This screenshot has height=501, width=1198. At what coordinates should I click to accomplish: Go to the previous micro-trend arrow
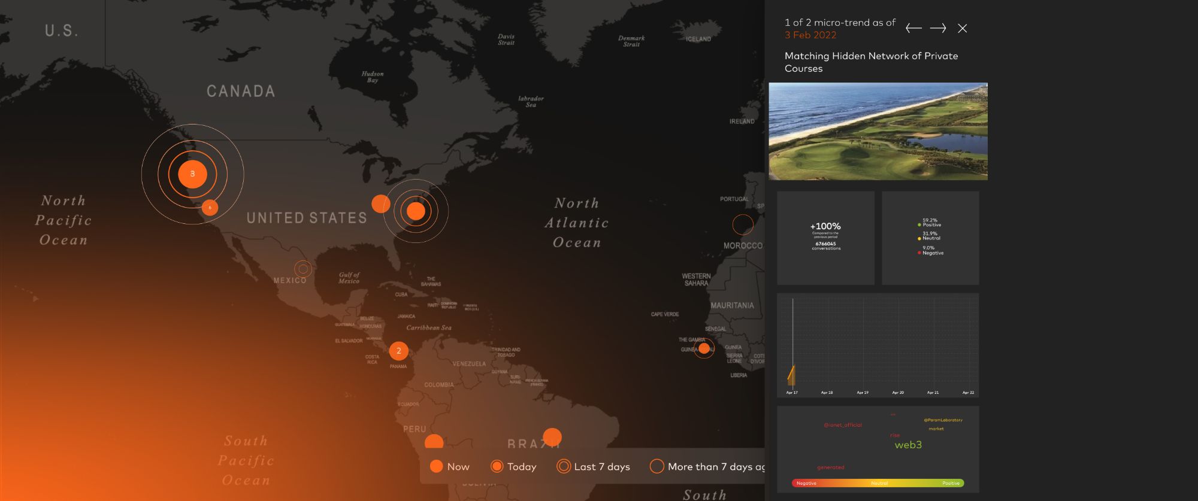click(x=913, y=28)
